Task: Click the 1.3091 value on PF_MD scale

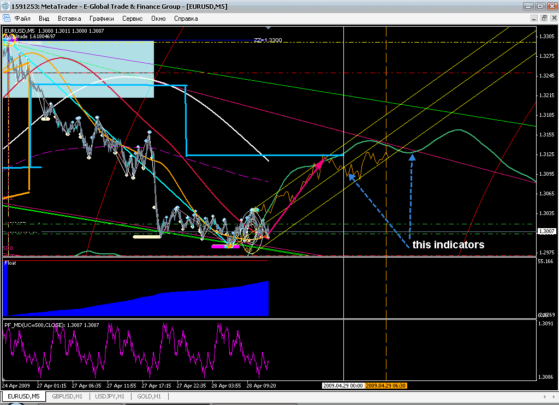Action: (x=545, y=323)
